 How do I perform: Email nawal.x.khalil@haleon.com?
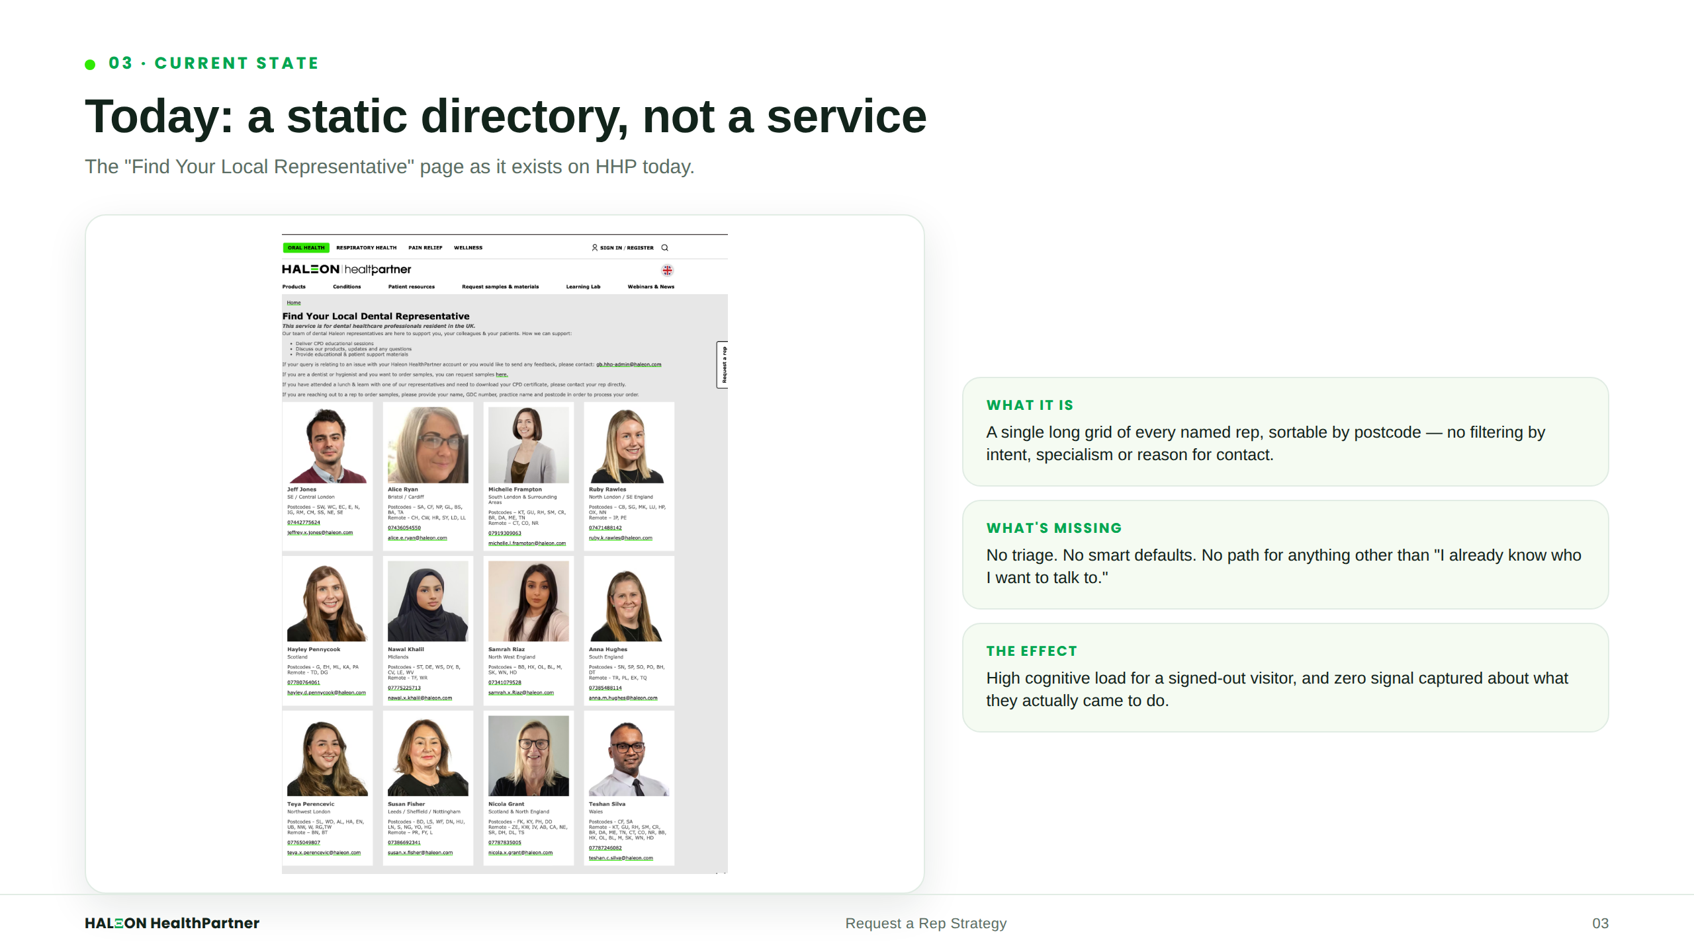[420, 698]
